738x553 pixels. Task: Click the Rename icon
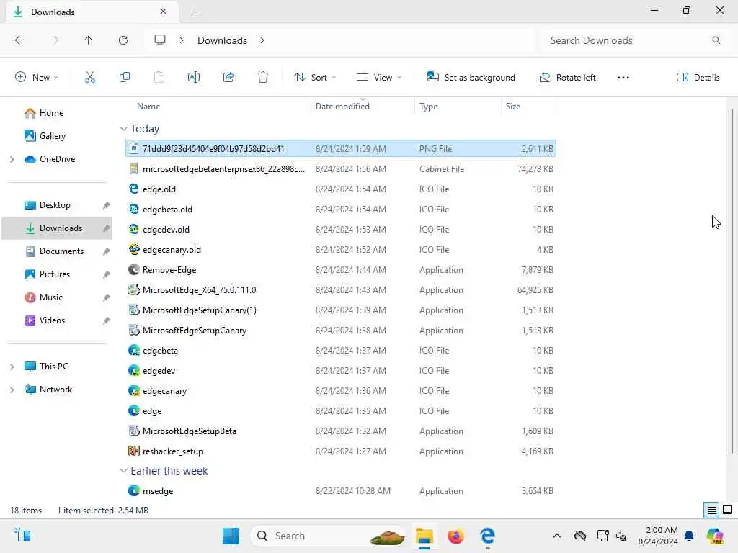coord(193,78)
